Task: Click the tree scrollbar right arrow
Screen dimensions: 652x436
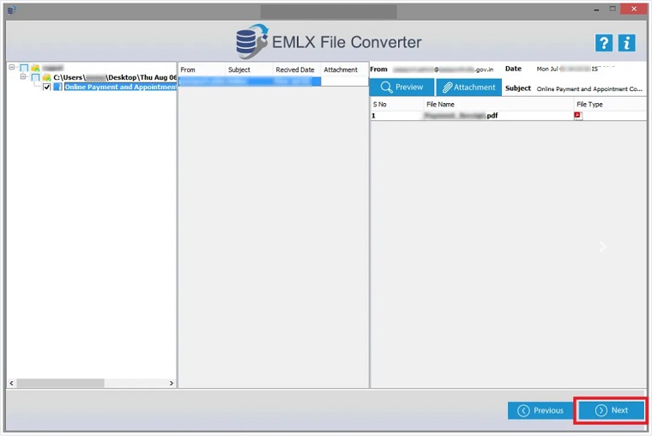Action: coord(172,383)
